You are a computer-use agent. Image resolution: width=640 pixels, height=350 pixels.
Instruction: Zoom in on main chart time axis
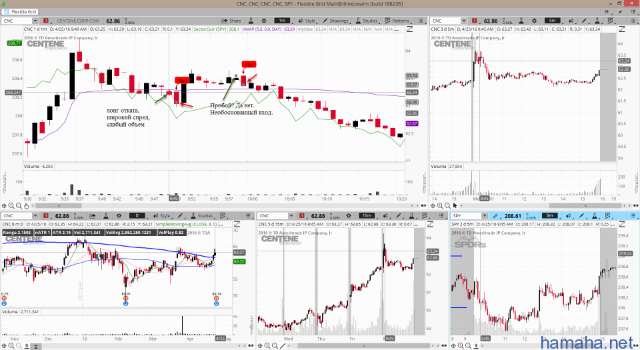(11, 206)
